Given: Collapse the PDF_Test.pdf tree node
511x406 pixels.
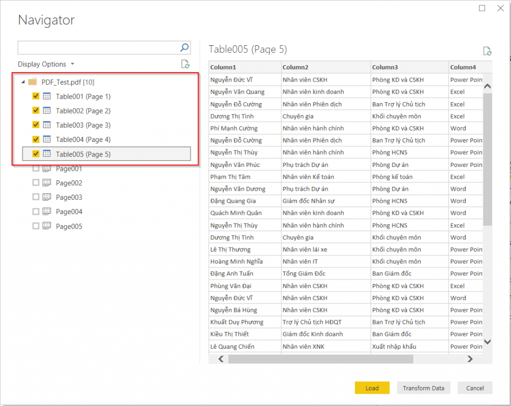Looking at the screenshot, I should click(22, 82).
